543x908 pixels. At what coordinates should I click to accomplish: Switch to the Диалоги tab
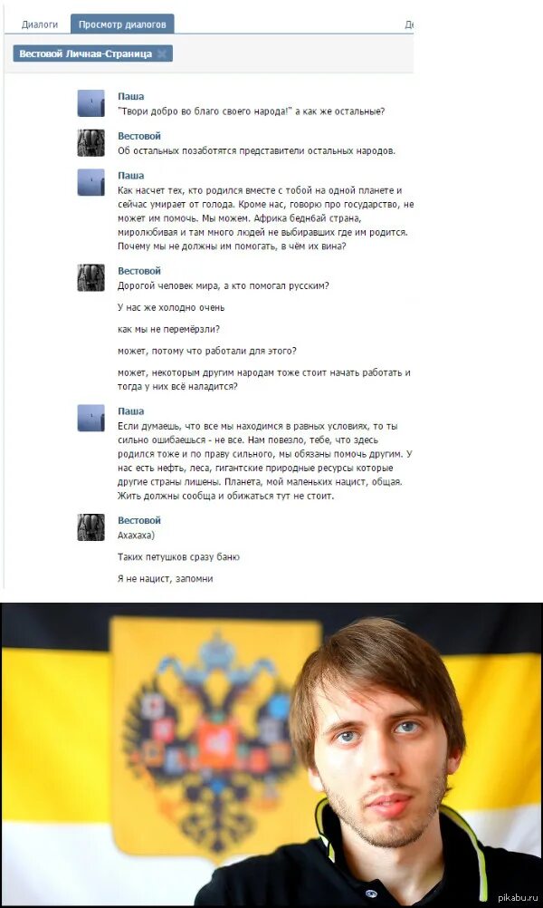[x=40, y=24]
